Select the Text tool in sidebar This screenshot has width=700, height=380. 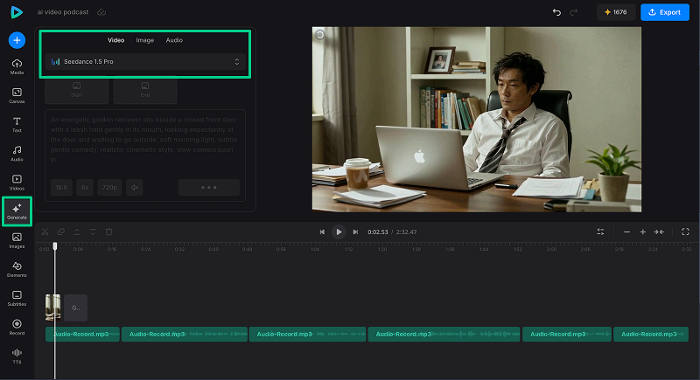pos(17,124)
